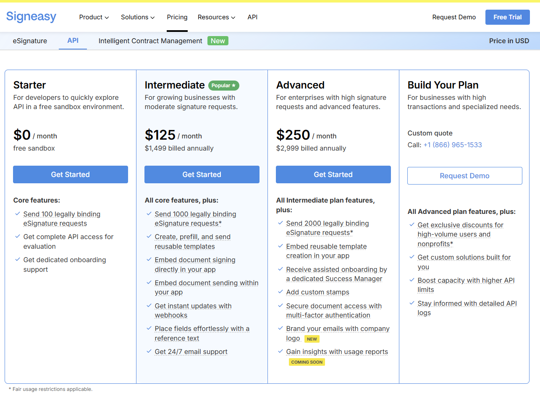540x393 pixels.
Task: Click the Advanced plan heading
Action: tap(300, 85)
